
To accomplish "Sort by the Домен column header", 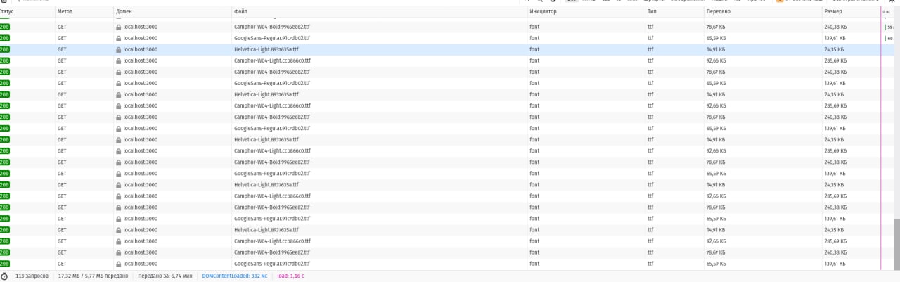I will (172, 11).
